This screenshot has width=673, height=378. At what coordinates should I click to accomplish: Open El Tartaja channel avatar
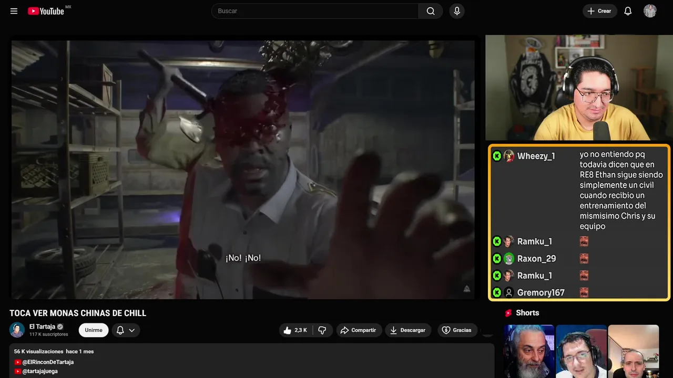point(17,330)
